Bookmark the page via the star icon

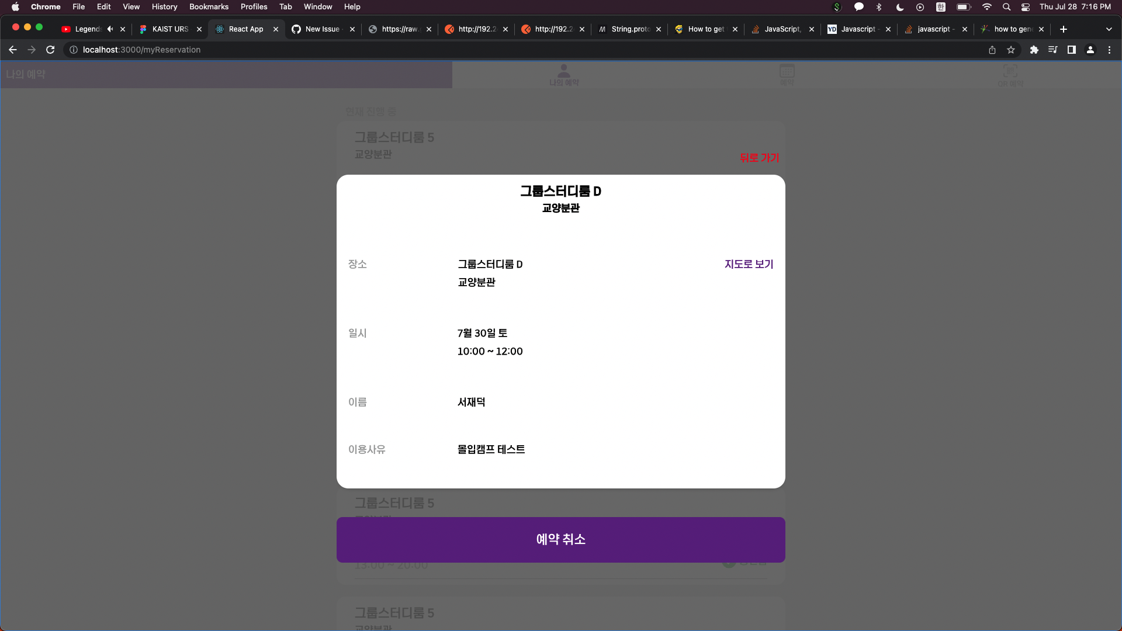(1011, 50)
